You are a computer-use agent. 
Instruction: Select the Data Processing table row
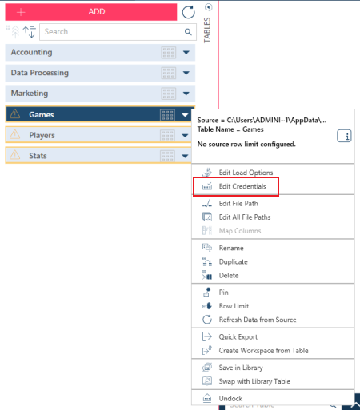tap(100, 73)
